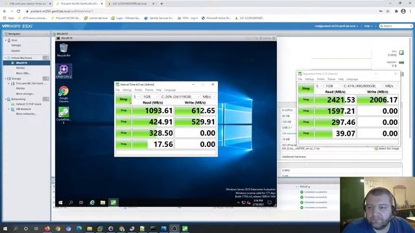415x233 pixels.
Task: Open the CPUID CPU-Z desktop shortcut
Action: (x=64, y=71)
